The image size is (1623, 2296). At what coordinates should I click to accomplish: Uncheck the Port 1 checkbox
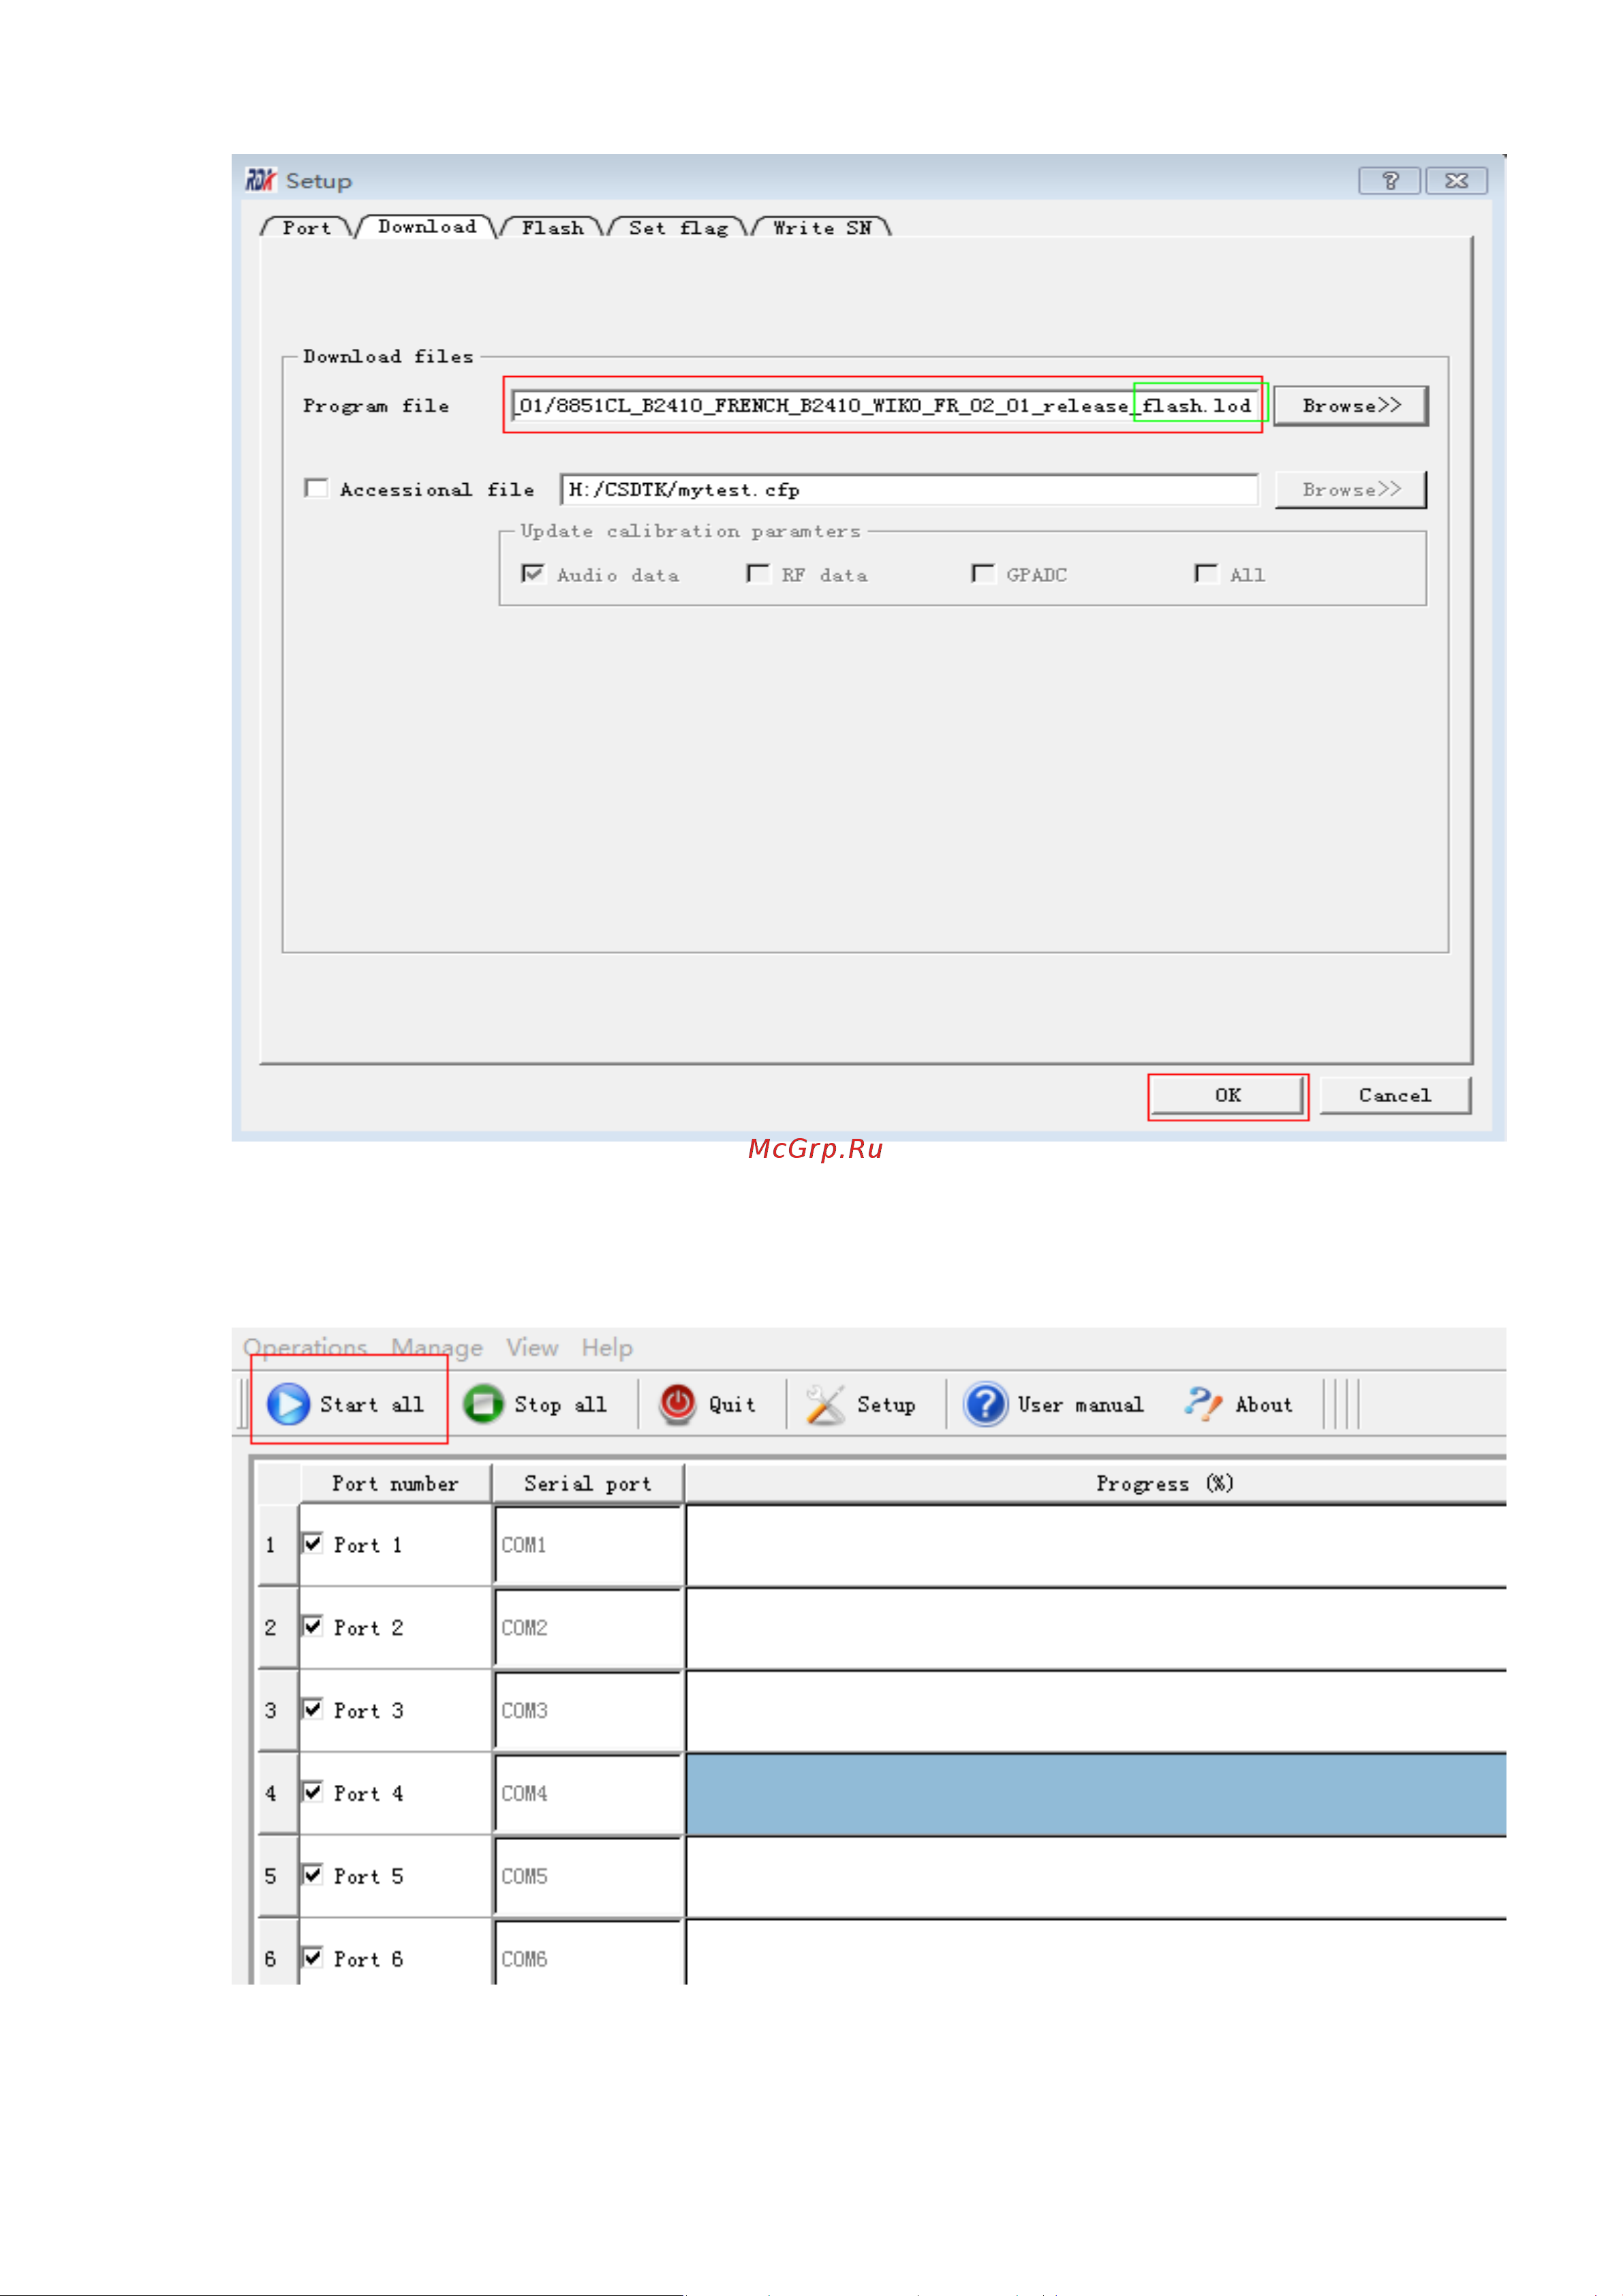(313, 1543)
